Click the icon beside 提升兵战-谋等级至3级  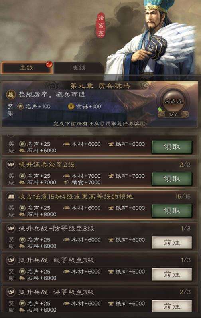tap(10, 292)
